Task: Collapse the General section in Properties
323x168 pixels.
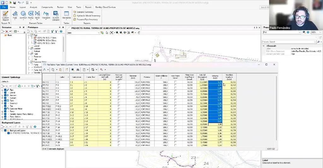Action: [264, 46]
